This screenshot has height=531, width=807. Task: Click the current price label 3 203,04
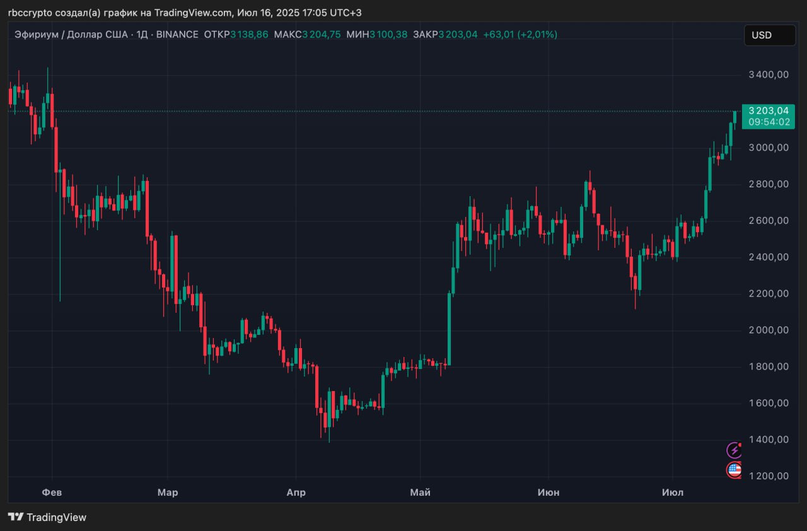pos(768,110)
